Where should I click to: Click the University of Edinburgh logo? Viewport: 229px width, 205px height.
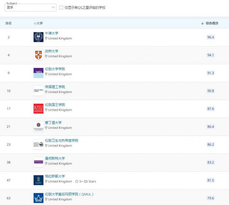click(38, 126)
